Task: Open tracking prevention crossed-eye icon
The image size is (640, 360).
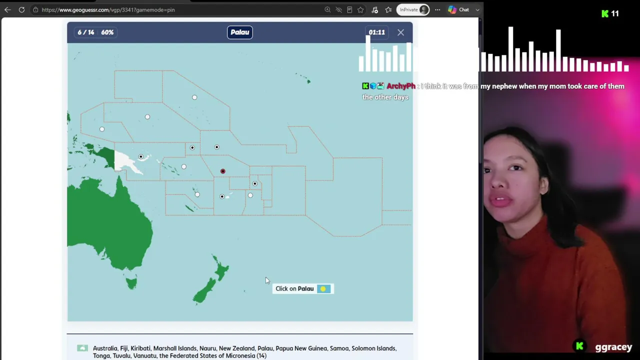Action: pyautogui.click(x=338, y=9)
